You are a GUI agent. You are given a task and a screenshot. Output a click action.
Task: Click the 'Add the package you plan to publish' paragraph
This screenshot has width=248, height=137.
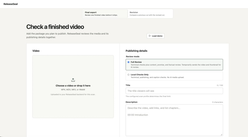[67, 35]
